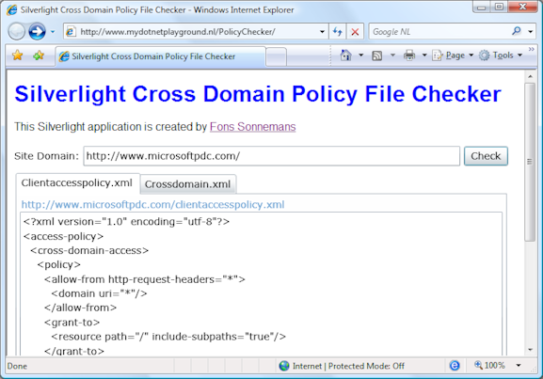The height and width of the screenshot is (379, 543).
Task: Click the IE icon in the status bar
Action: [455, 366]
